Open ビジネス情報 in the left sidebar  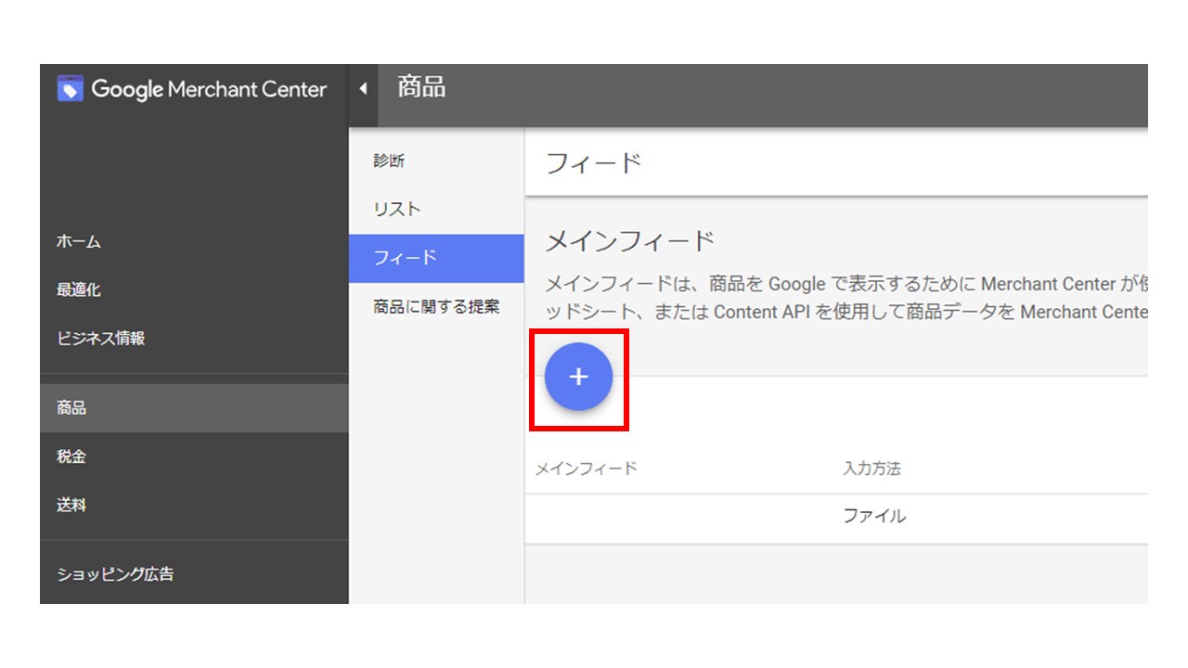pos(101,338)
